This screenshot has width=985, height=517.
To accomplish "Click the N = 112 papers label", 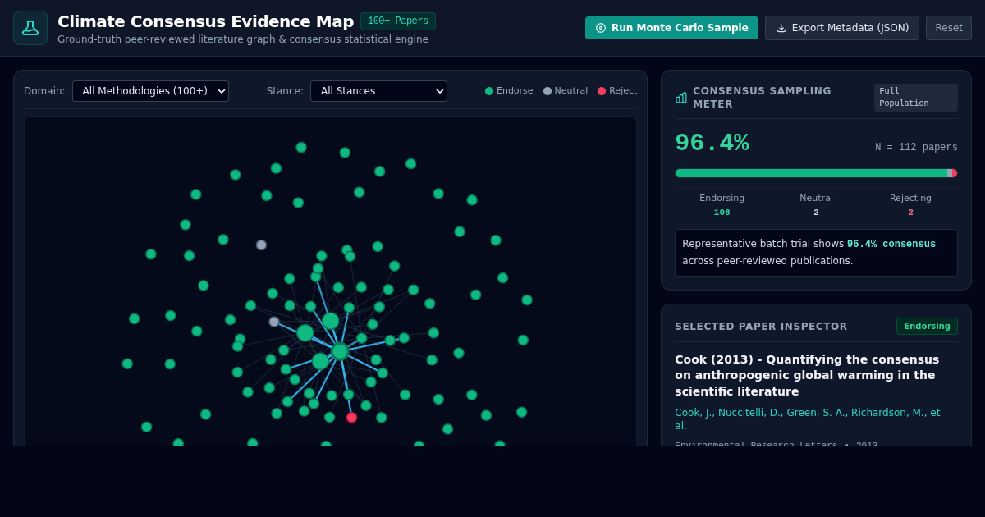I will (x=916, y=148).
